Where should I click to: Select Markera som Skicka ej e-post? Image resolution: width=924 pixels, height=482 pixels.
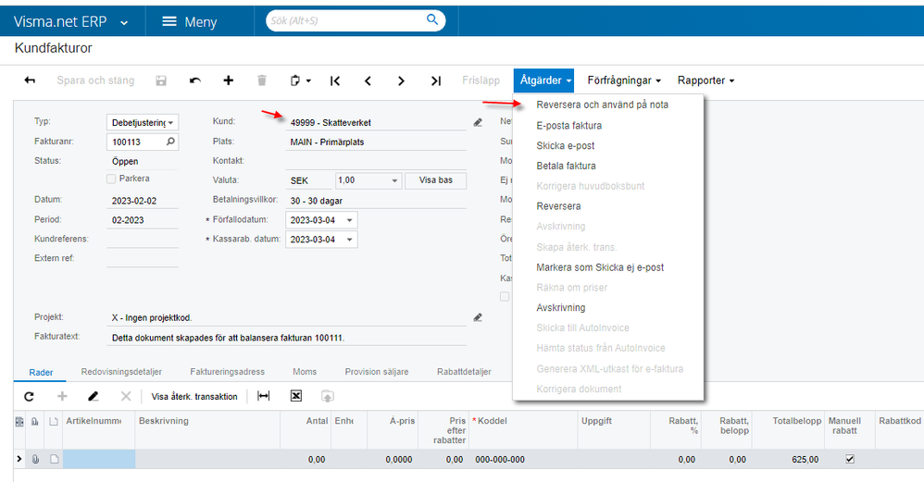click(600, 267)
